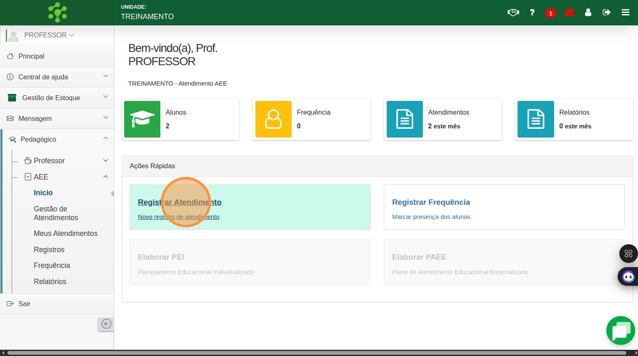Click Marcar presença dos alunos link
Screen dimensions: 638x356
pyautogui.click(x=431, y=217)
